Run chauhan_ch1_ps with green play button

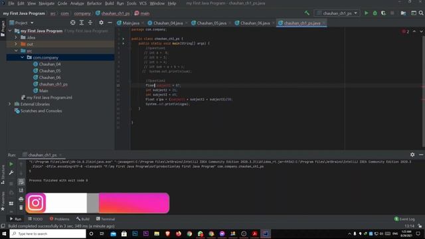[x=367, y=13]
